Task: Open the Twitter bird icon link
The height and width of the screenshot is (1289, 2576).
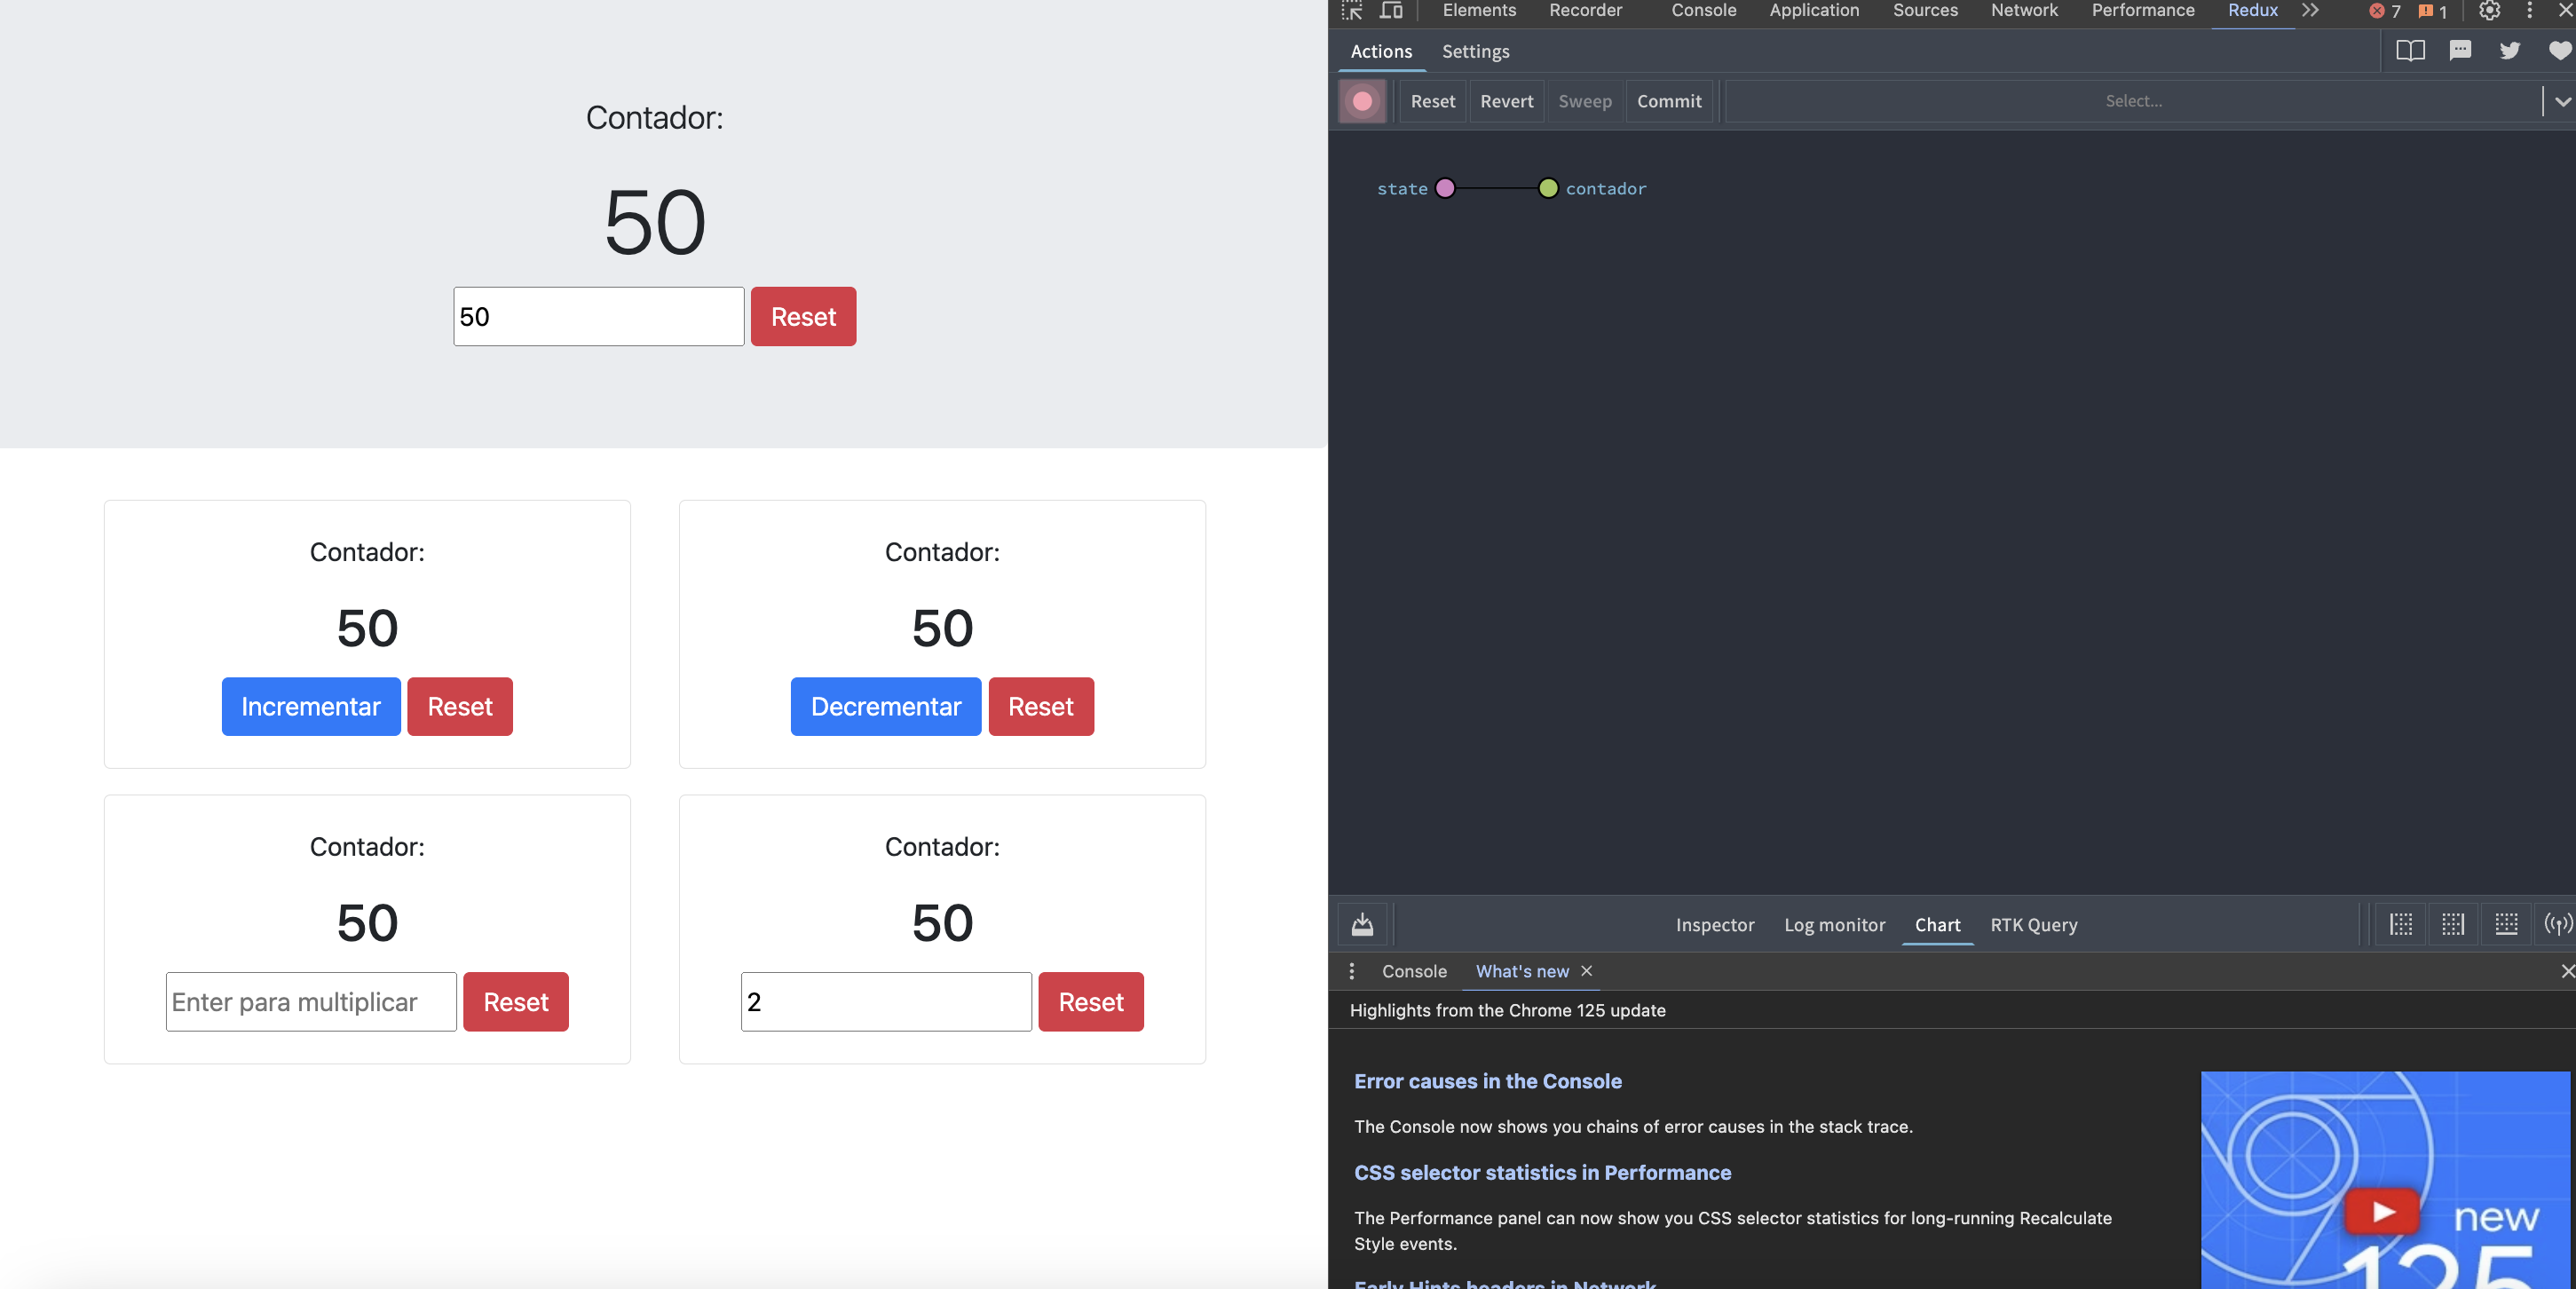Action: click(2510, 51)
